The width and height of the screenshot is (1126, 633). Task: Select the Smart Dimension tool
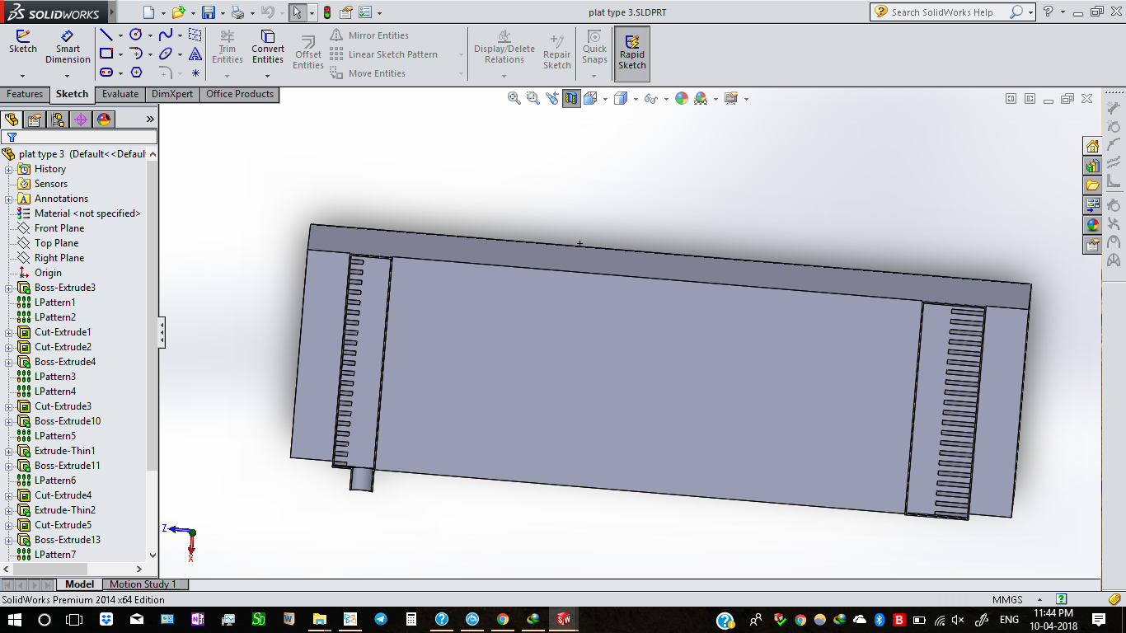pos(68,47)
